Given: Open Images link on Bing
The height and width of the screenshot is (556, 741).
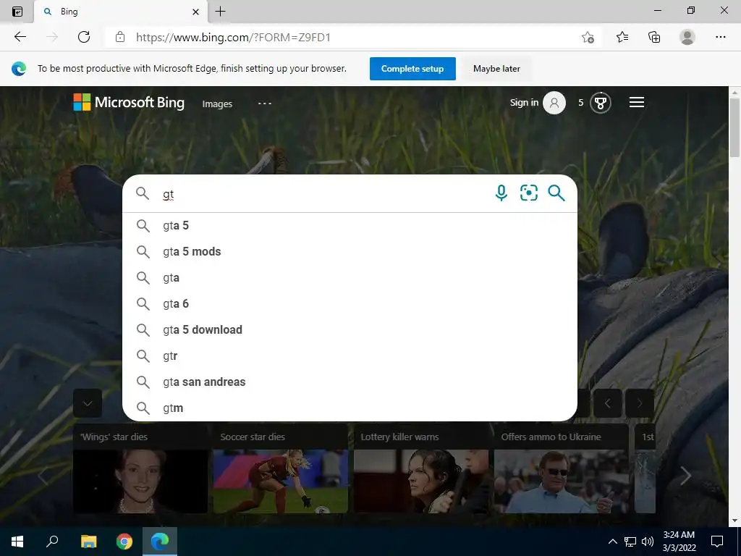Looking at the screenshot, I should (217, 104).
